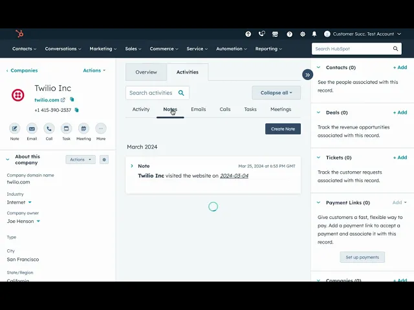Click the Note action icon
Viewport: 414px width, 310px height.
pos(14,129)
